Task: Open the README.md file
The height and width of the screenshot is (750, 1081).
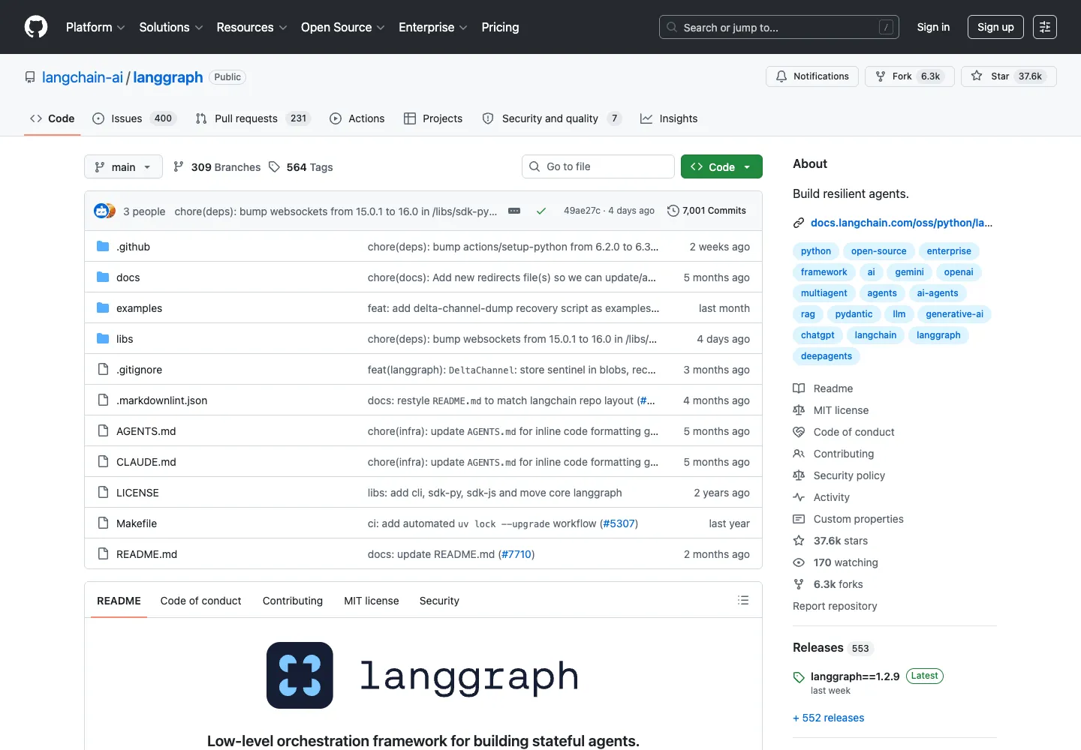Action: pyautogui.click(x=146, y=554)
